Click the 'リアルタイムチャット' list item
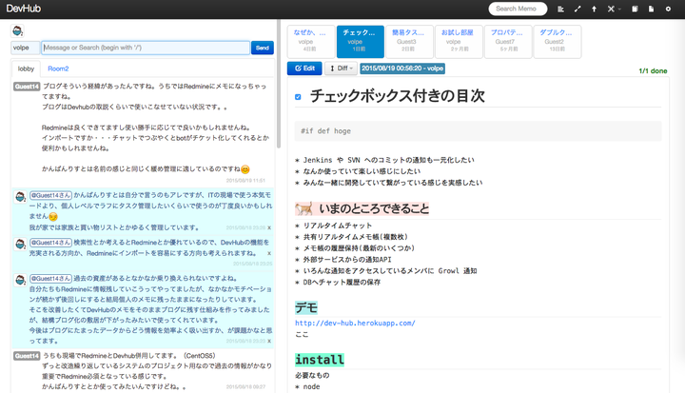This screenshot has width=685, height=393. tap(337, 226)
